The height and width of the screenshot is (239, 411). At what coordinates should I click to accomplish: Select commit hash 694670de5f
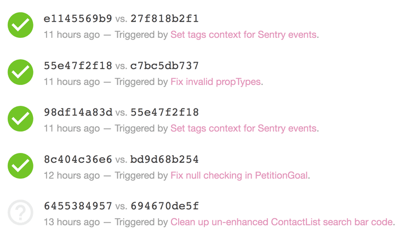164,206
